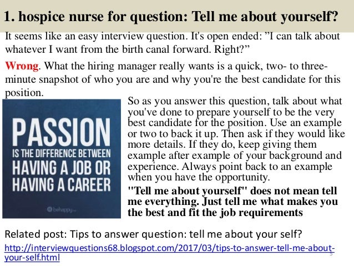Click the 'minute snapshot of who you are' line
The image size is (354, 266).
click(x=173, y=79)
